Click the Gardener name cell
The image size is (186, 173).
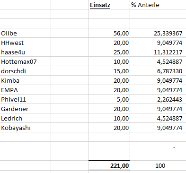tap(26, 109)
